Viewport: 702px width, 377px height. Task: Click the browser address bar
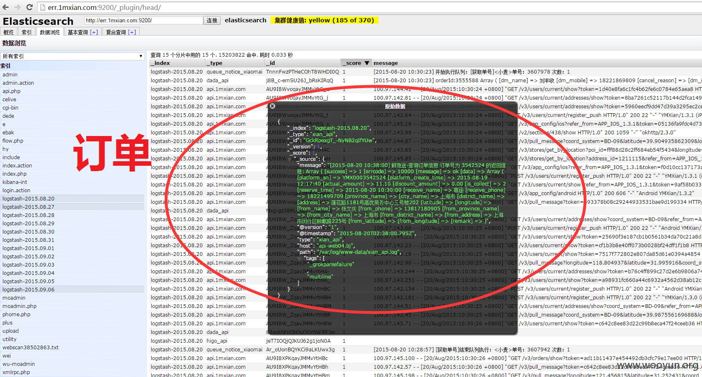tap(368, 7)
